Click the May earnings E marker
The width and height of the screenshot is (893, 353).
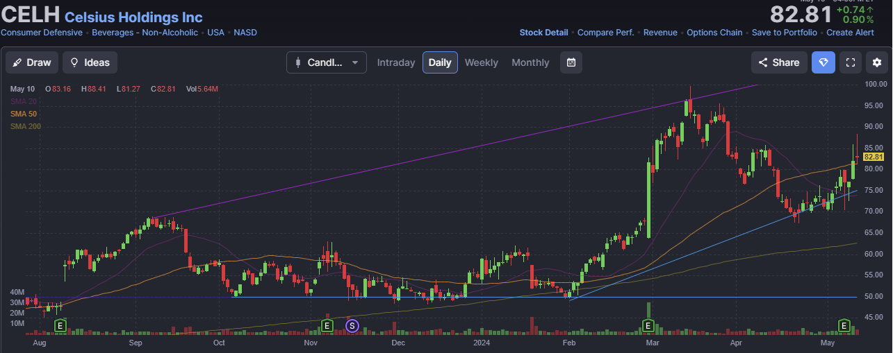pyautogui.click(x=844, y=325)
